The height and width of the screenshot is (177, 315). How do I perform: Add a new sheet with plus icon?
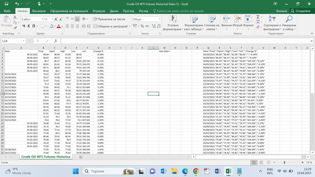pyautogui.click(x=81, y=157)
